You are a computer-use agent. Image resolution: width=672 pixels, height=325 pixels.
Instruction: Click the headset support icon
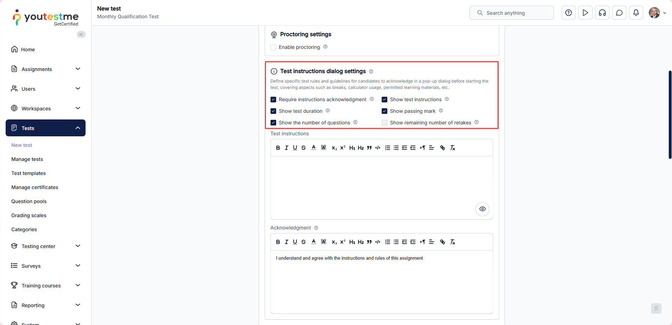click(x=602, y=13)
